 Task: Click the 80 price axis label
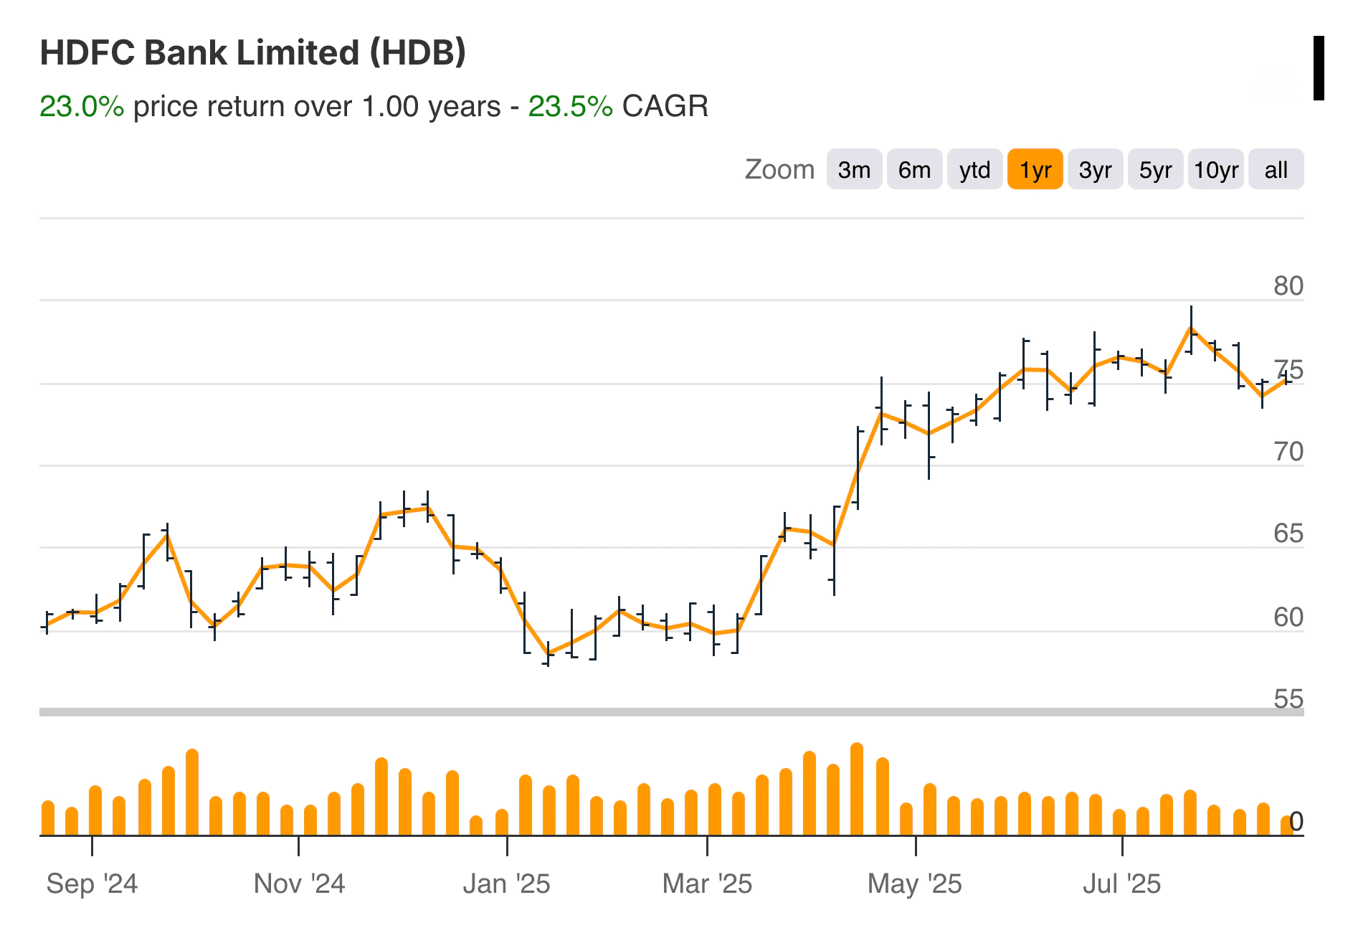pyautogui.click(x=1291, y=286)
